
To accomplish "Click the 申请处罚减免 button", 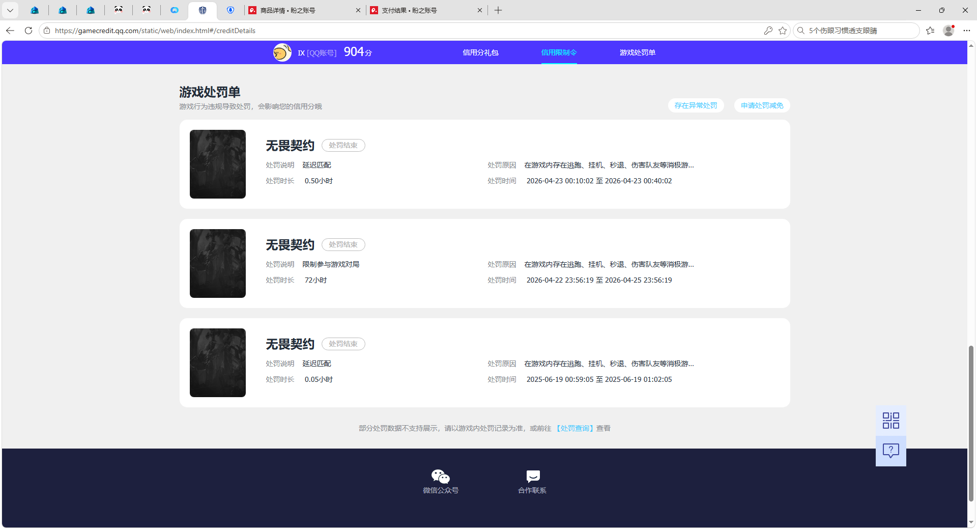I will pos(762,105).
